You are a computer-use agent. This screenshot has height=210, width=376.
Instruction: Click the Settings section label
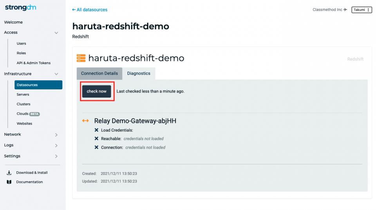click(12, 156)
